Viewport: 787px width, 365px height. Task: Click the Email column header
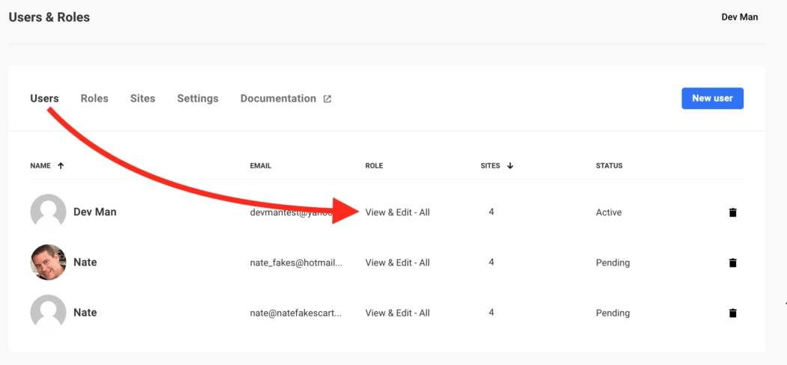click(260, 166)
